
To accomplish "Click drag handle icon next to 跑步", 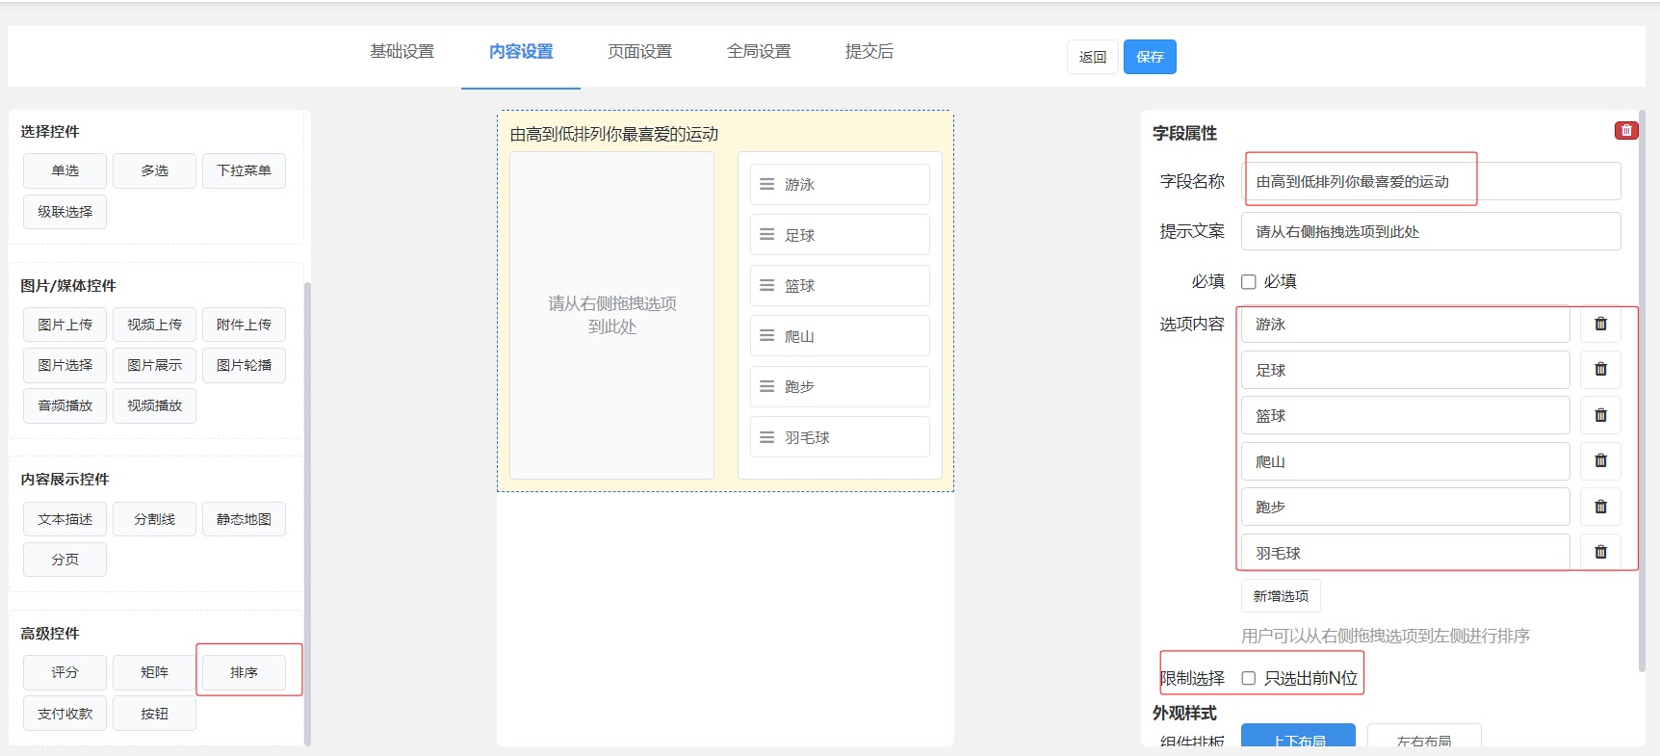I will (x=767, y=386).
